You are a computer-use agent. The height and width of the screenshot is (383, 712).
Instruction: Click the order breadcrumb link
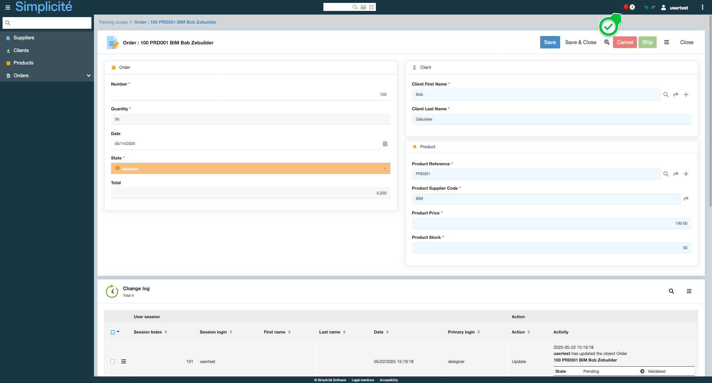click(x=175, y=22)
